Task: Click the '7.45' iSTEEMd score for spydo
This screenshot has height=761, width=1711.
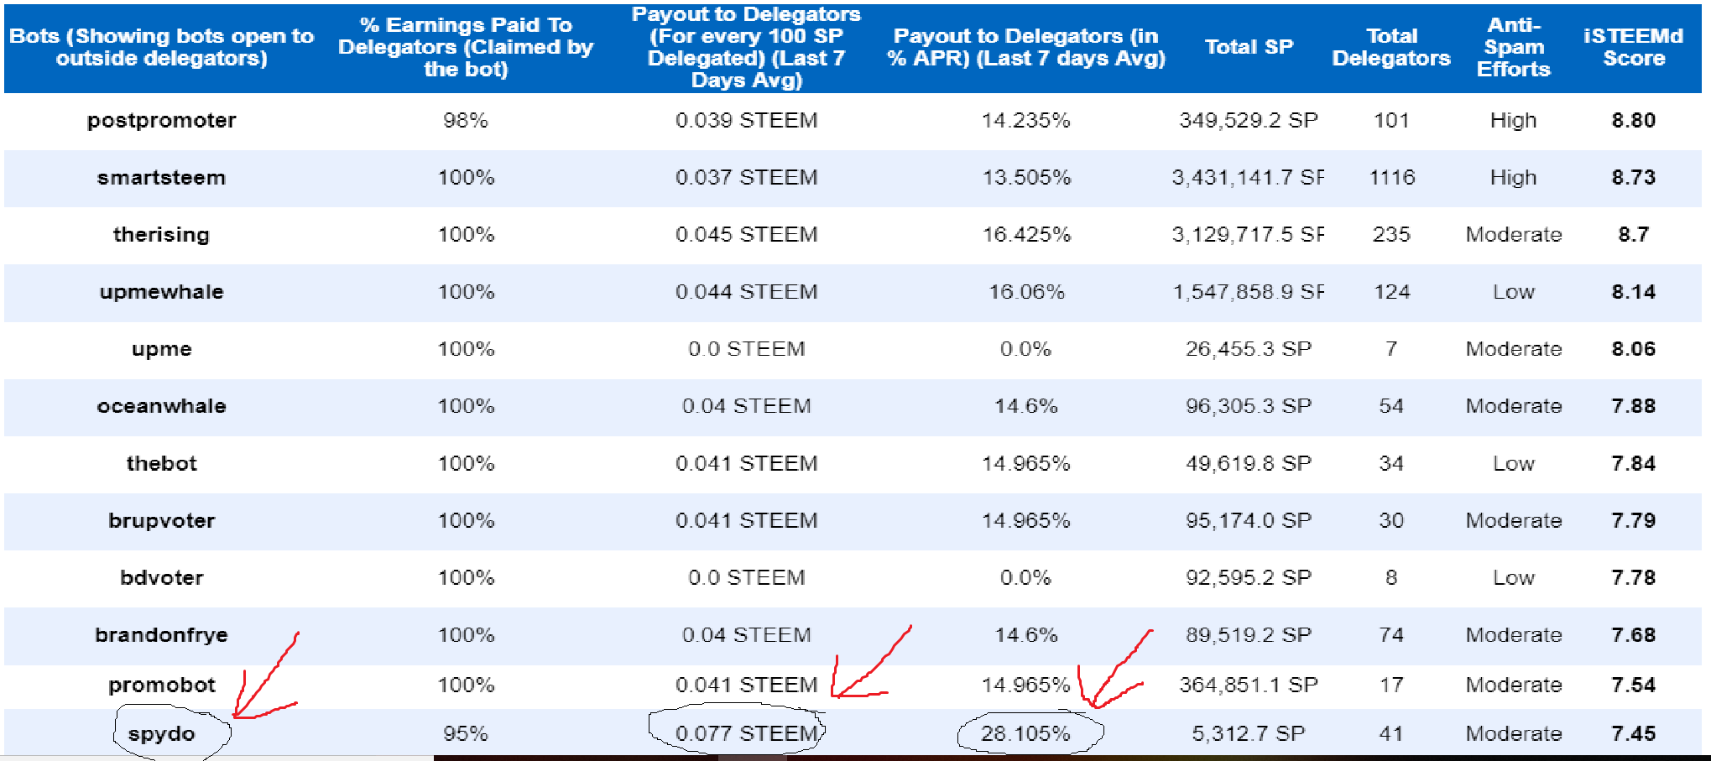Action: click(x=1634, y=734)
